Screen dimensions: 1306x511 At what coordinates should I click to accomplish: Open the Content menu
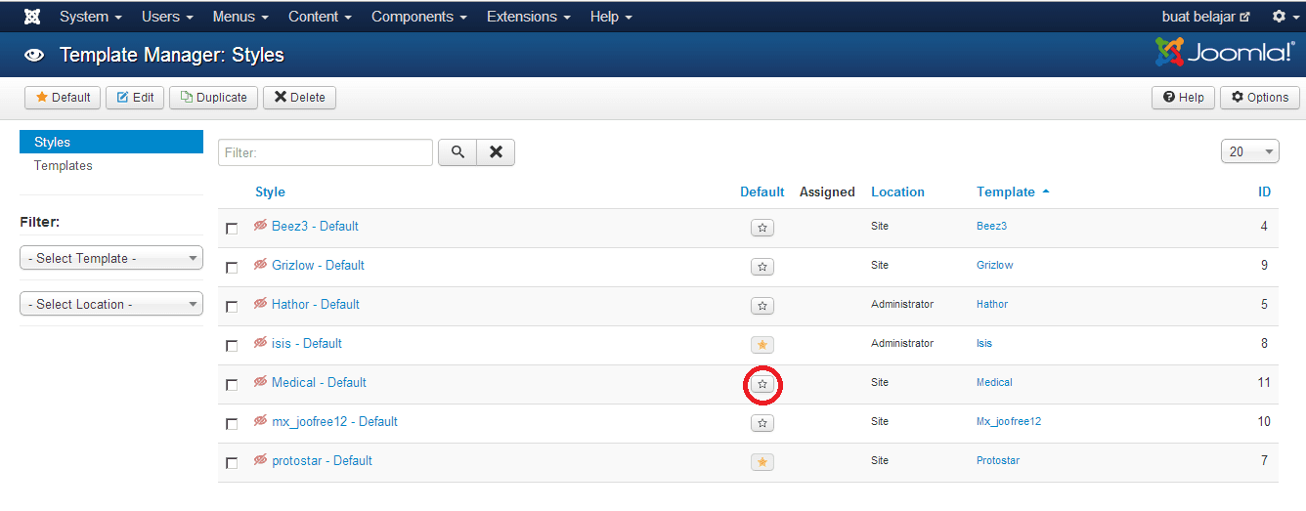point(320,17)
